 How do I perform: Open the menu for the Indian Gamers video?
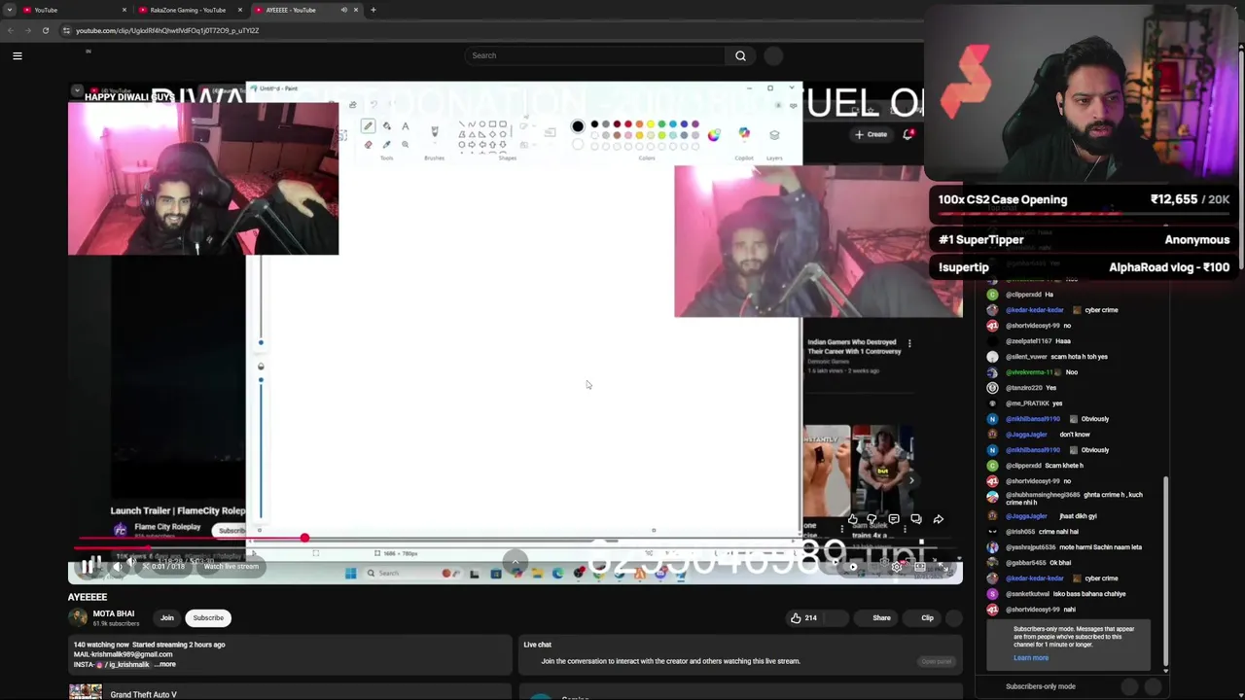coord(909,343)
